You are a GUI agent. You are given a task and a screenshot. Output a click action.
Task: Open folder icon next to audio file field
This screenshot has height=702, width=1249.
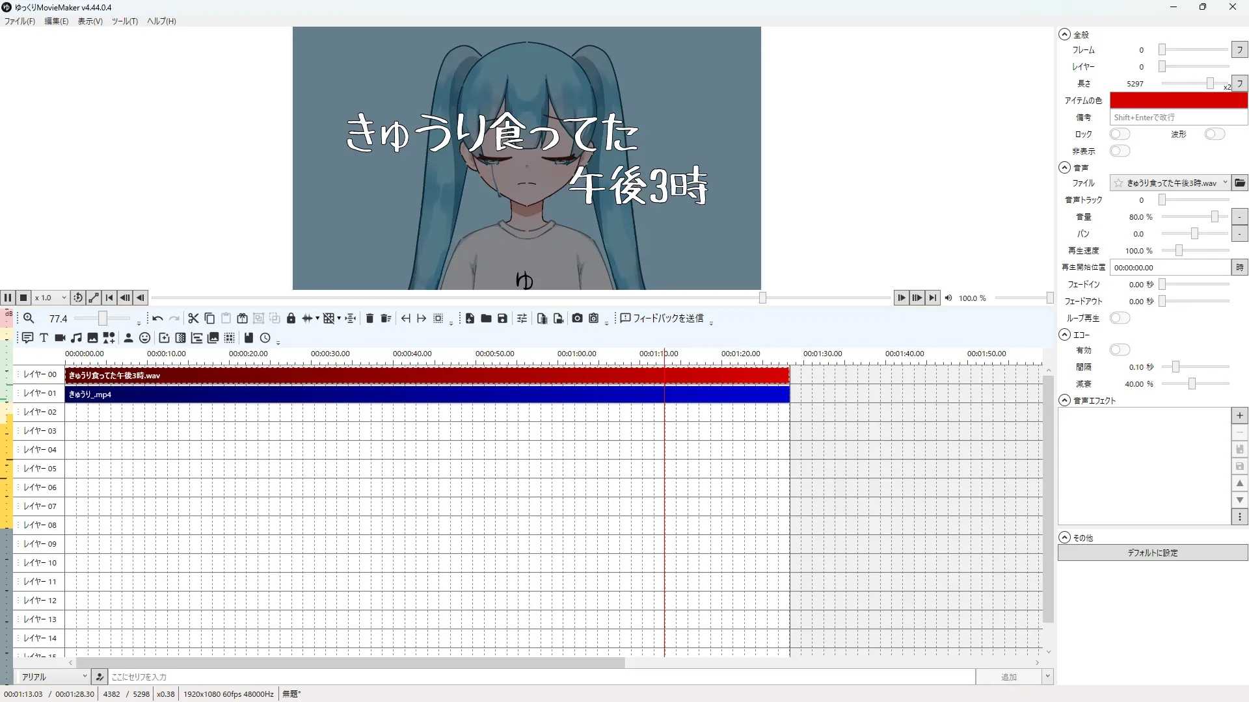pyautogui.click(x=1240, y=183)
